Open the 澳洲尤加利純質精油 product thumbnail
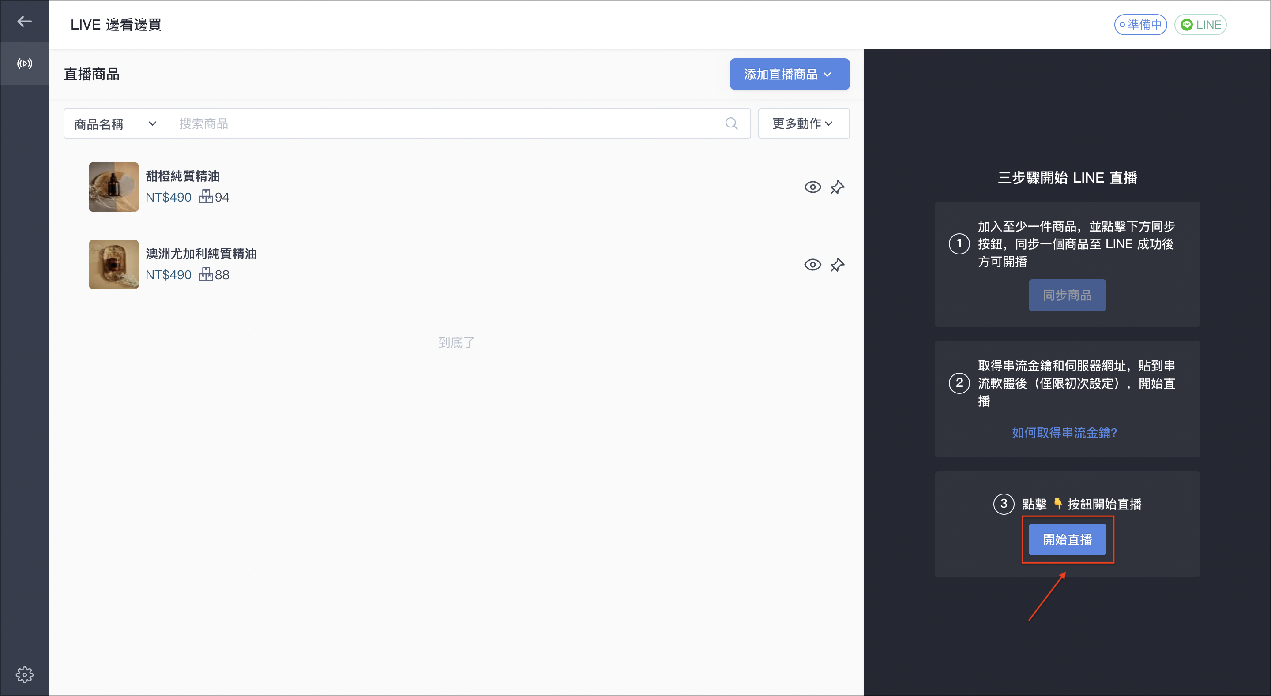Image resolution: width=1271 pixels, height=696 pixels. [x=113, y=264]
